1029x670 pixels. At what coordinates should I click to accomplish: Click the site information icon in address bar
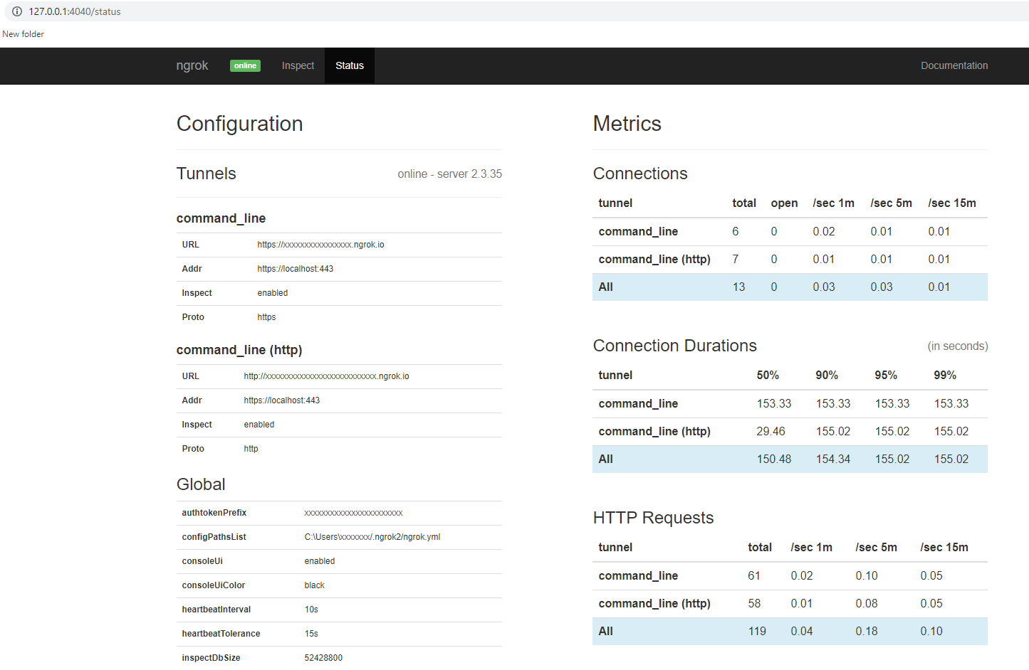click(17, 11)
